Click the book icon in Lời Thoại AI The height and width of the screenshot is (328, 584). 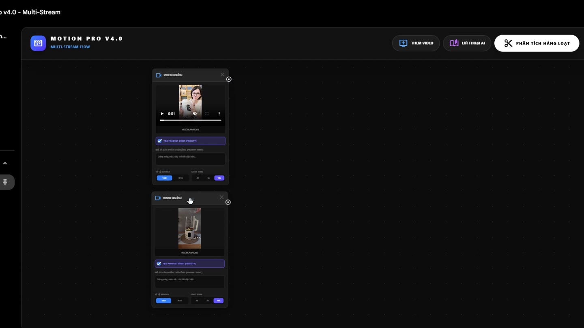pyautogui.click(x=454, y=43)
